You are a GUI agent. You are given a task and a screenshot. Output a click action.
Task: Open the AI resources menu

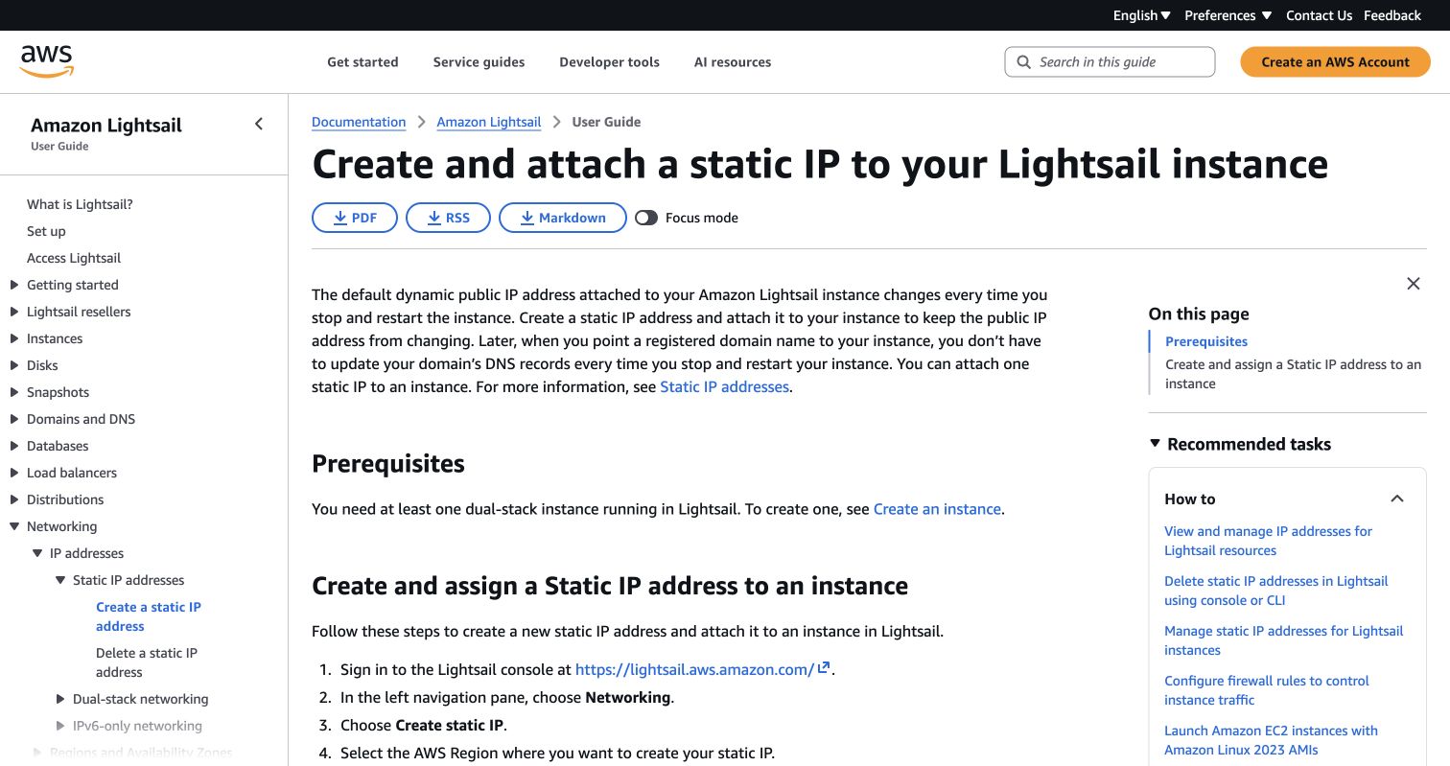point(733,62)
